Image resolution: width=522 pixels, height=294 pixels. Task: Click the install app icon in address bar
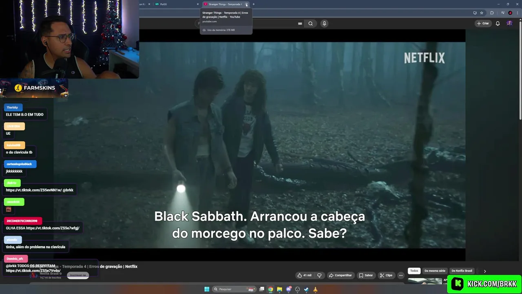point(475,13)
